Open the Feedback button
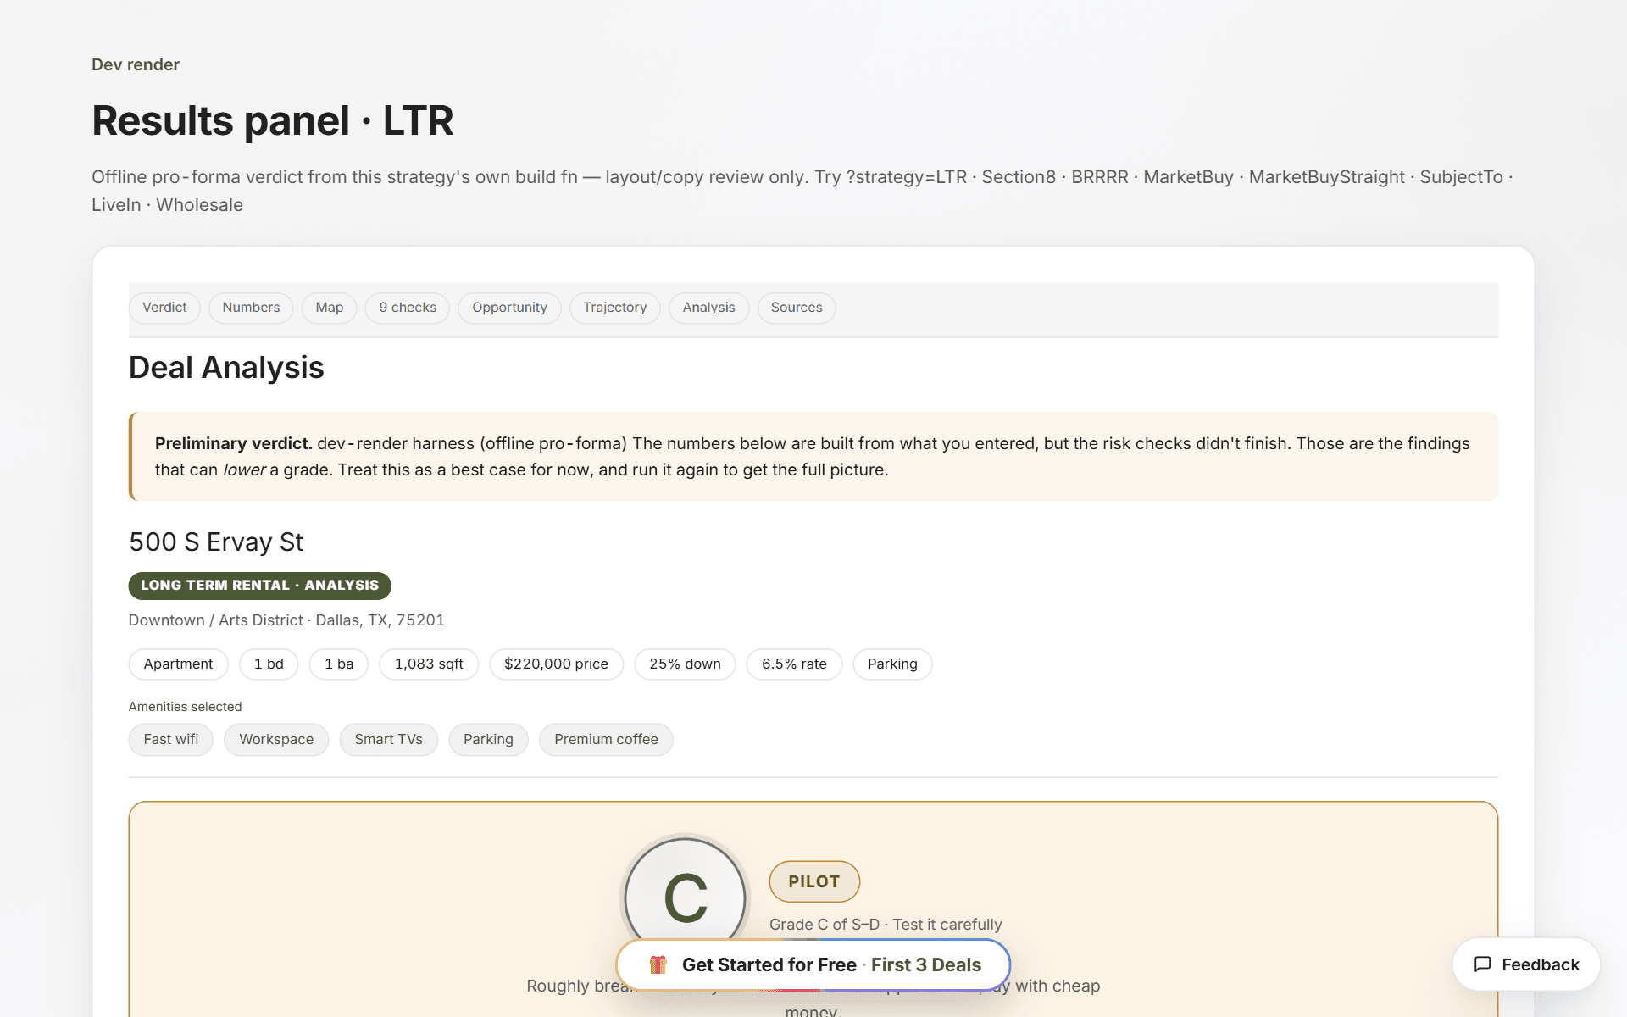Image resolution: width=1627 pixels, height=1017 pixels. 1526,964
